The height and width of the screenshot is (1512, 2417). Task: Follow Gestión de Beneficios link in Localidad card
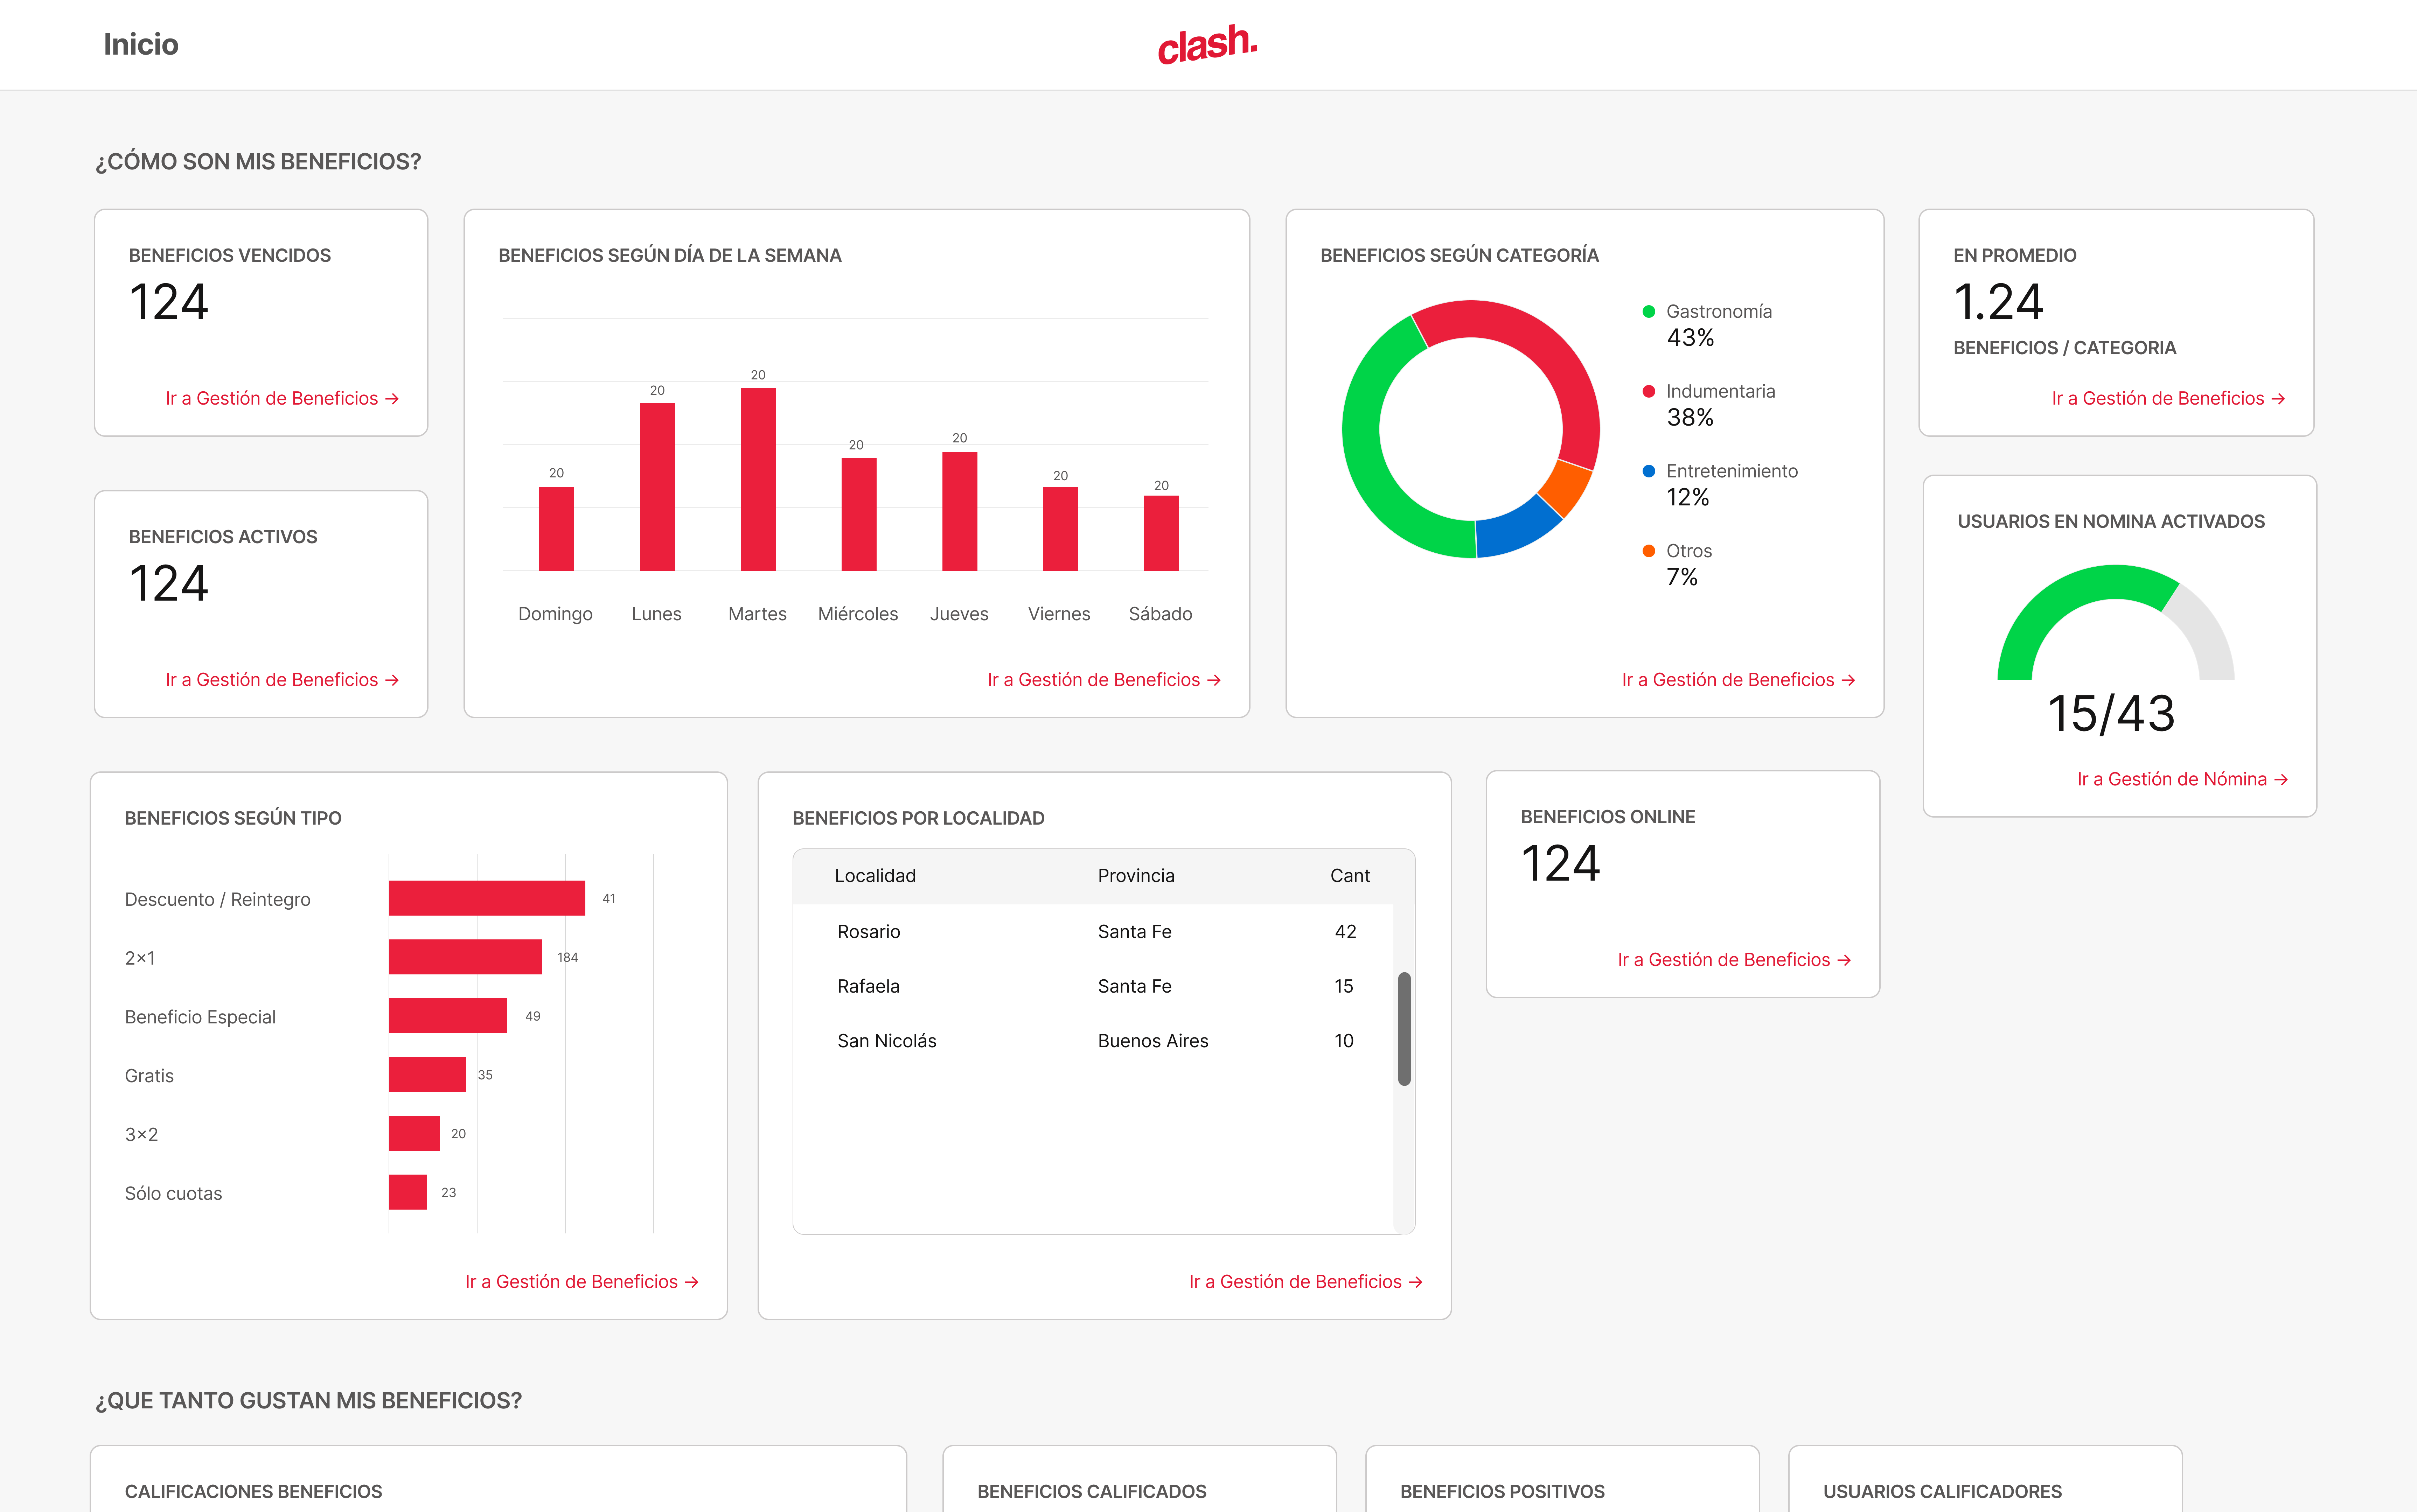click(1306, 1282)
